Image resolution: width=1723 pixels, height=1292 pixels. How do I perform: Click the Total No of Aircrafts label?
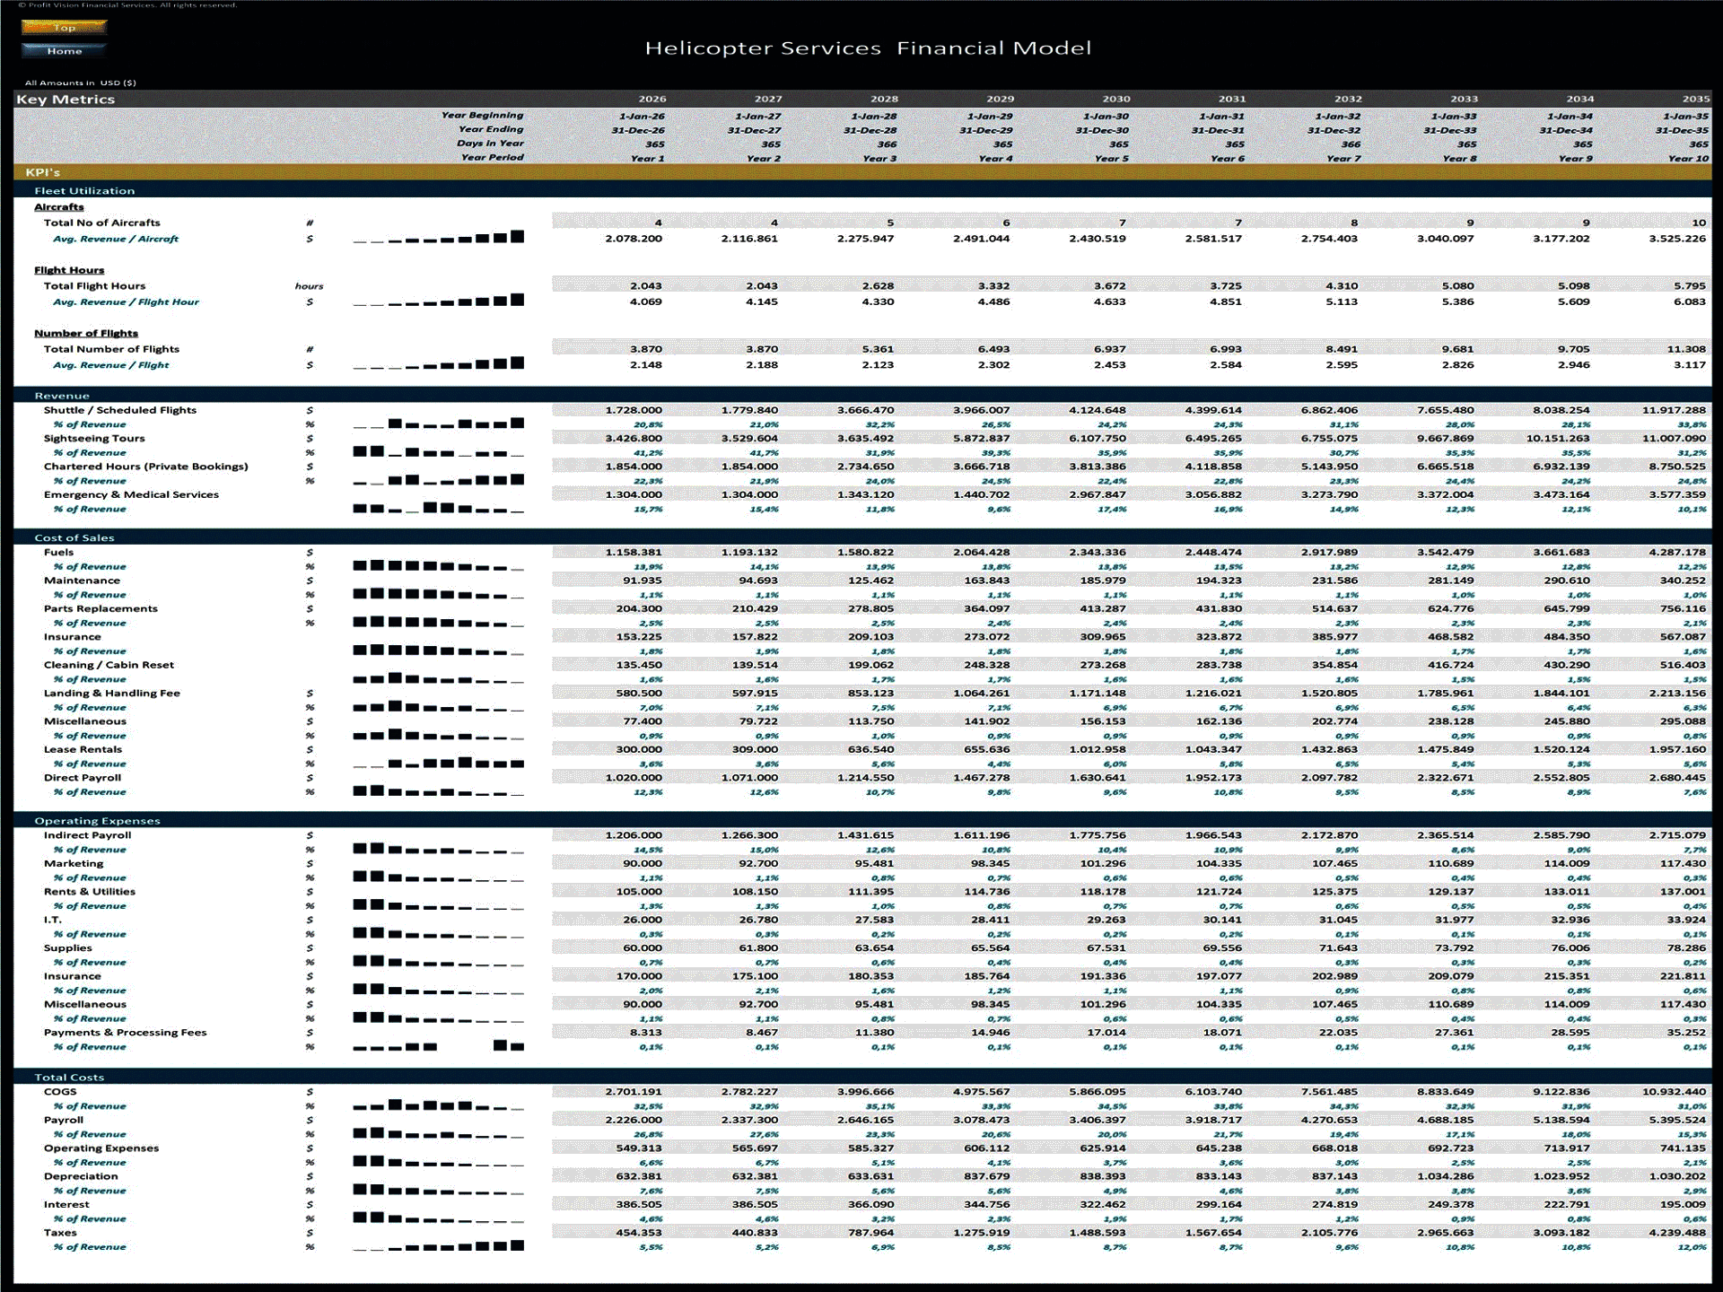point(102,223)
